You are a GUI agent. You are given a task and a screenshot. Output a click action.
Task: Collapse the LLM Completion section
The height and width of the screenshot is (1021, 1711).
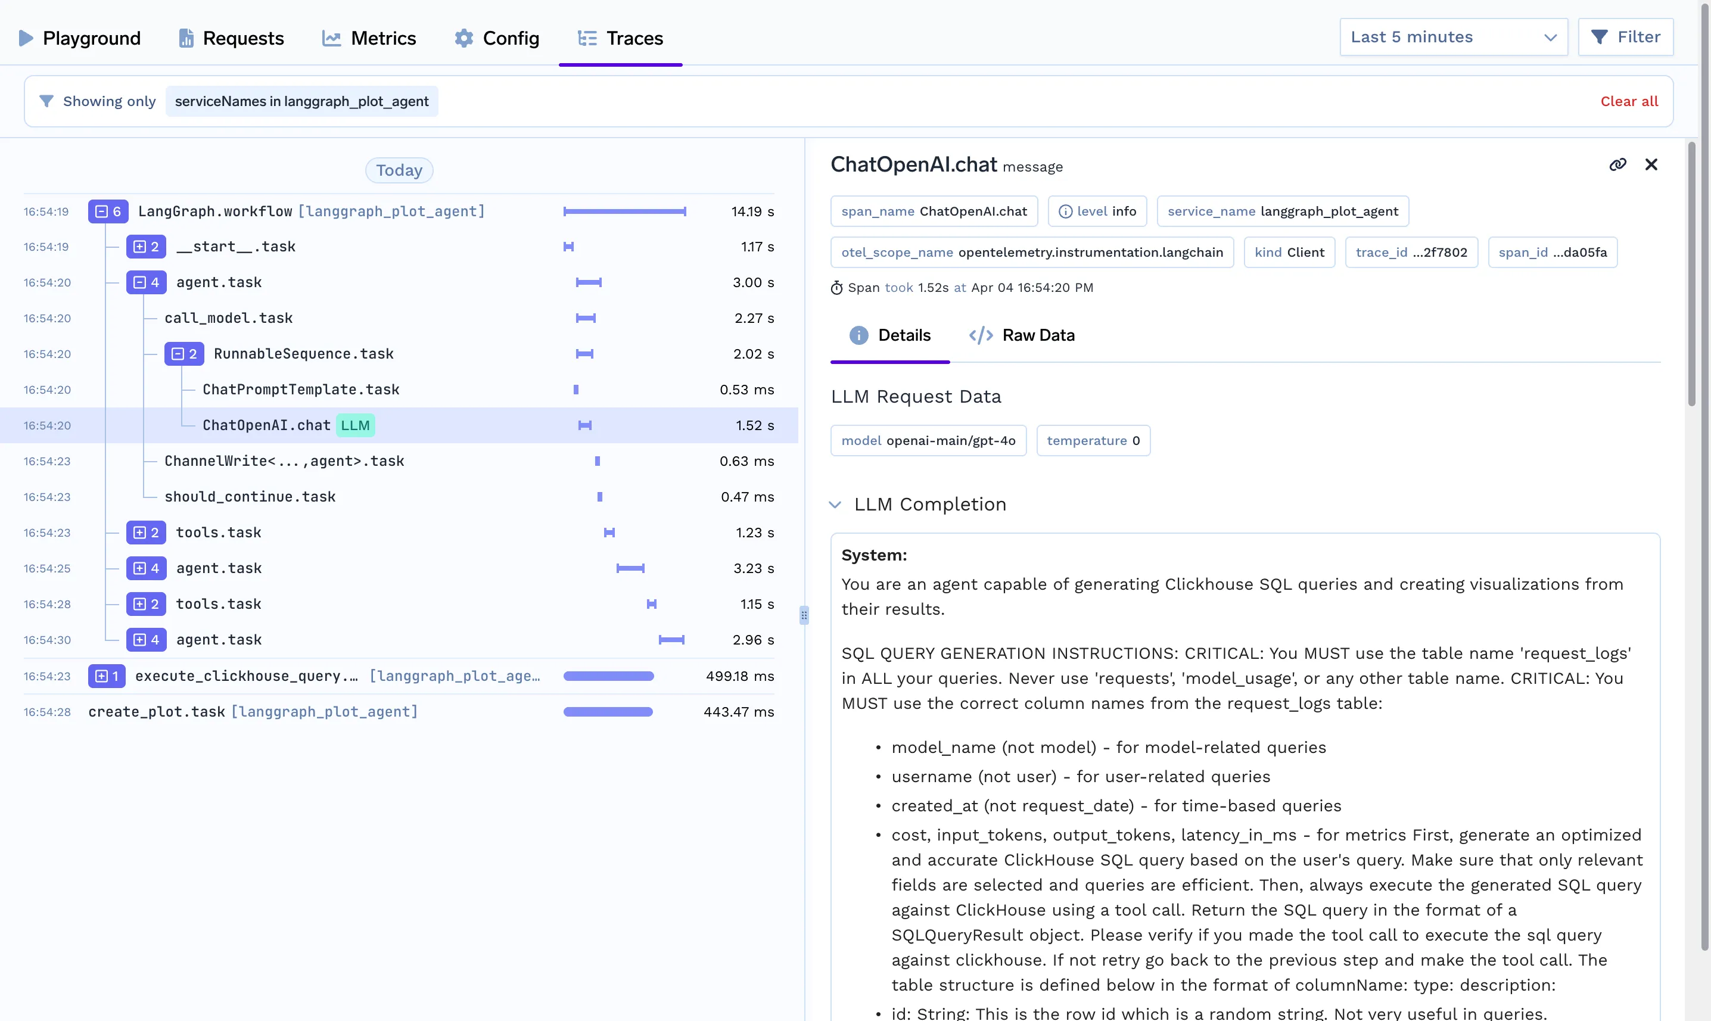click(x=835, y=505)
